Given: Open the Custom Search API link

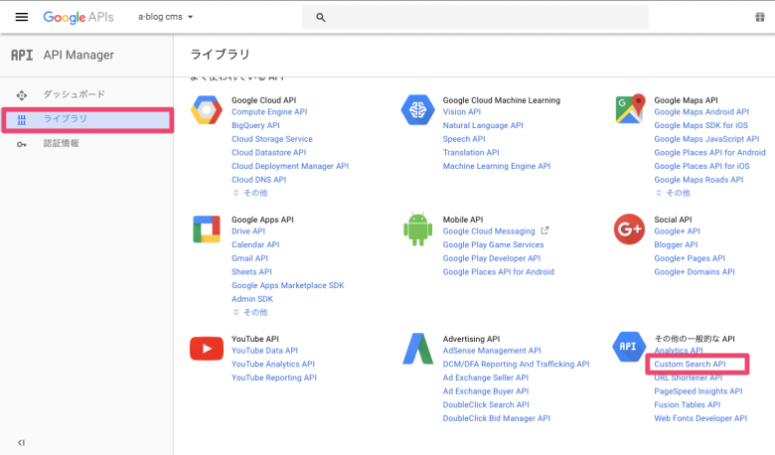Looking at the screenshot, I should pyautogui.click(x=690, y=365).
